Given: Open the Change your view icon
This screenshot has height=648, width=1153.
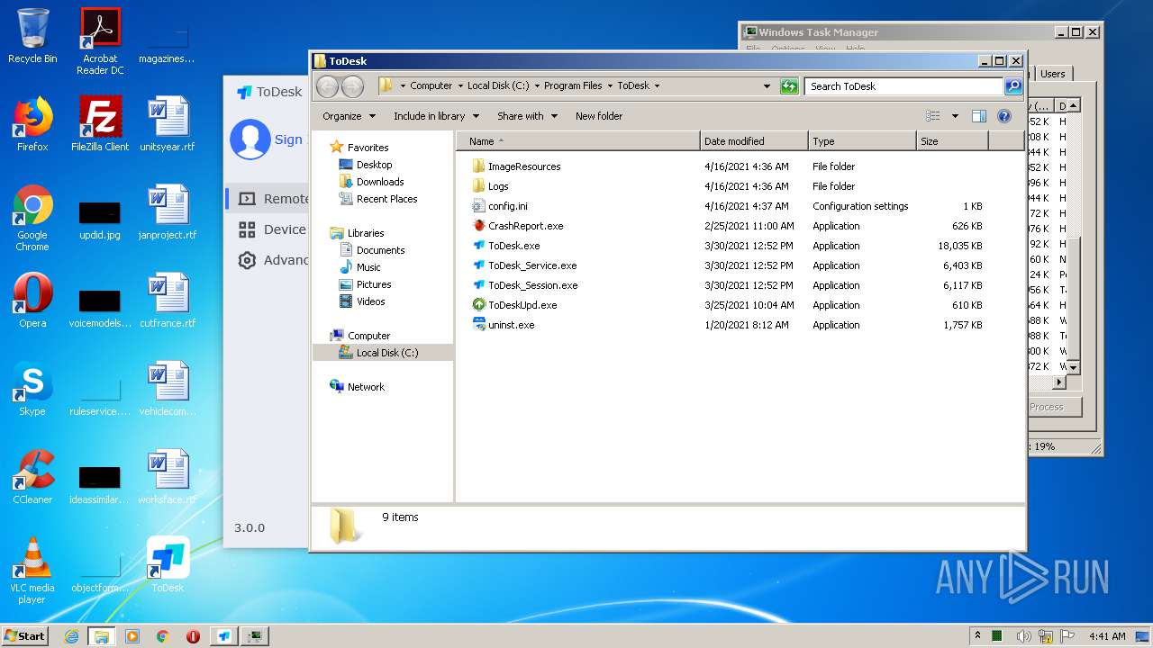Looking at the screenshot, I should click(x=933, y=116).
